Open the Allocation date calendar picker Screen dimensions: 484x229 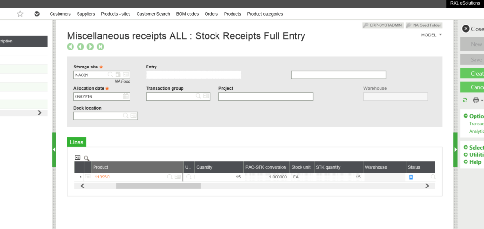tap(126, 96)
